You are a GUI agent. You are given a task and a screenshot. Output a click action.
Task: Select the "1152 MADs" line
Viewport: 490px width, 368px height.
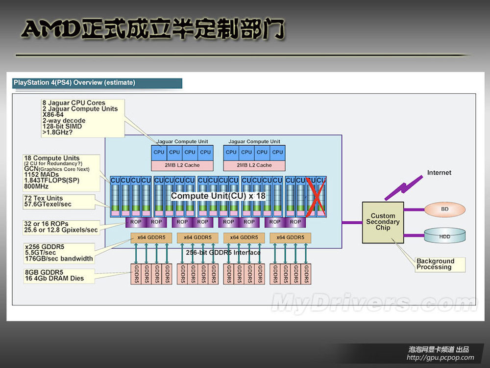41,175
